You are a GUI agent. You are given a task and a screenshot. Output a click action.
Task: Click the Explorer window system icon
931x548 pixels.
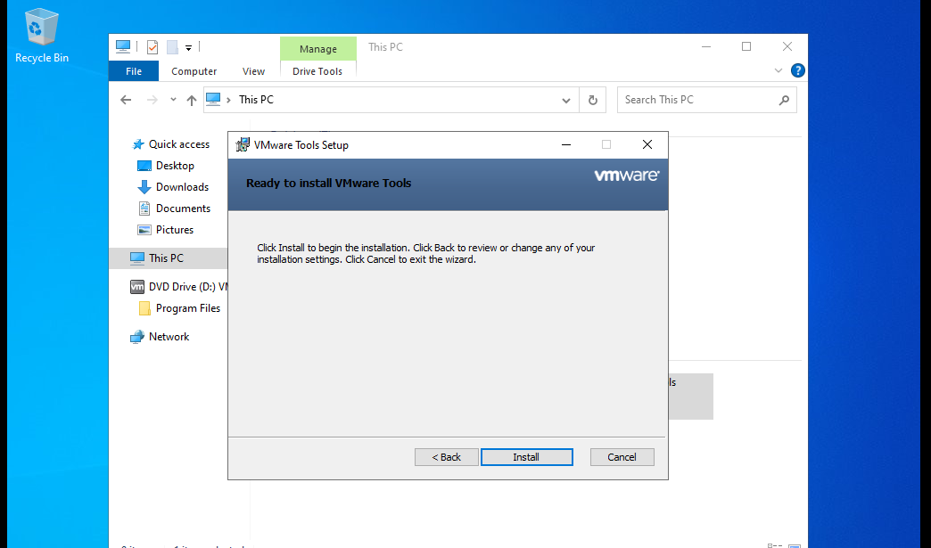[x=123, y=46]
